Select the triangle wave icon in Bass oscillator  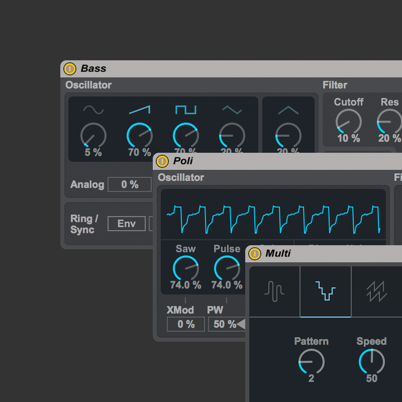tap(232, 109)
